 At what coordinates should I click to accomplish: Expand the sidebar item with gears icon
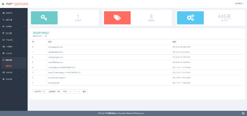(x=13, y=72)
